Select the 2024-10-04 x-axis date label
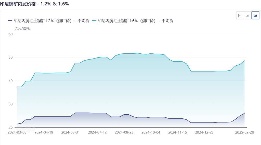261x145 pixels. pos(151,132)
